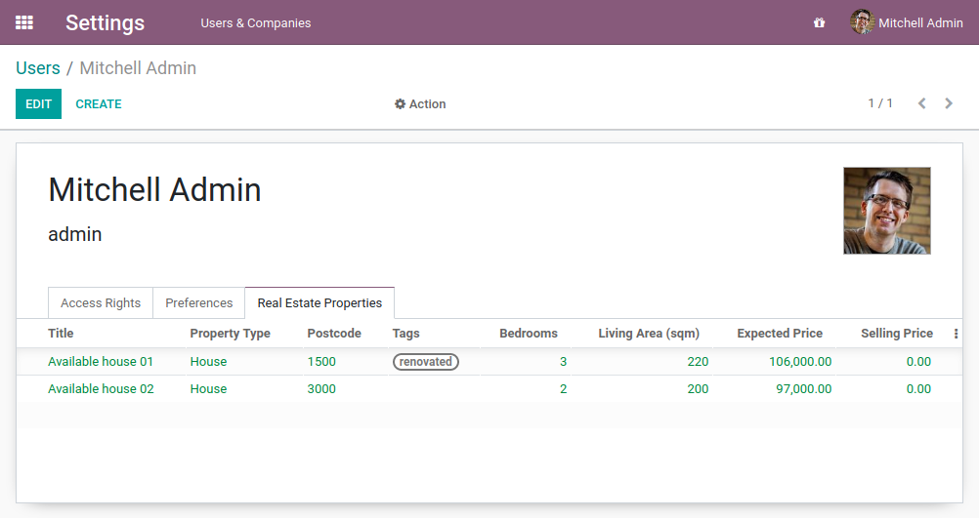Click the CREATE button

(x=99, y=104)
